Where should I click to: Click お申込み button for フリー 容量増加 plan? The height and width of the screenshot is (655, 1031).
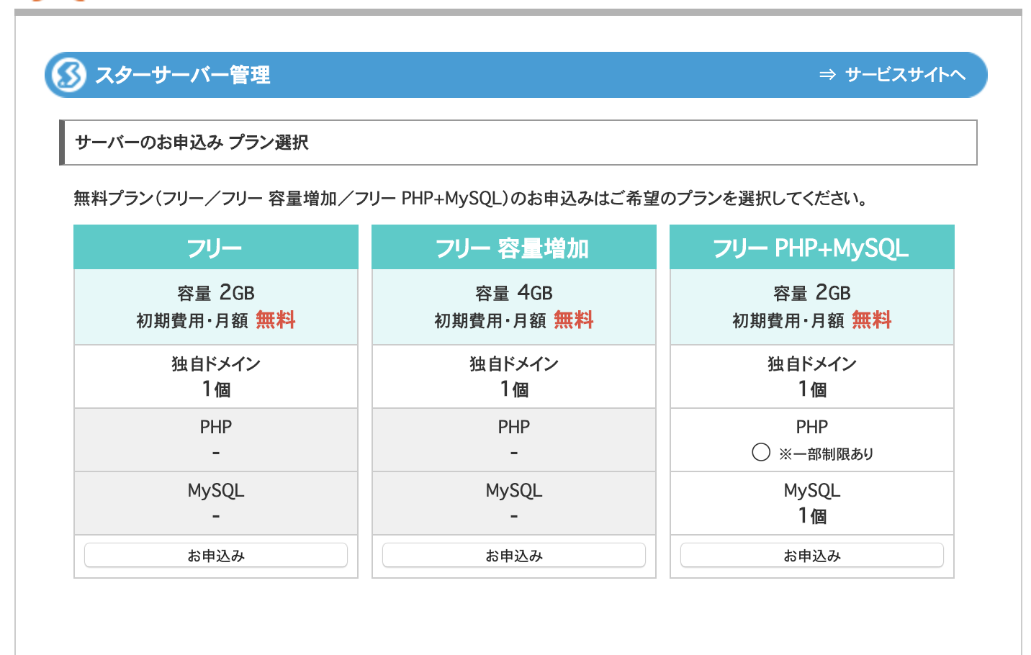pos(514,555)
